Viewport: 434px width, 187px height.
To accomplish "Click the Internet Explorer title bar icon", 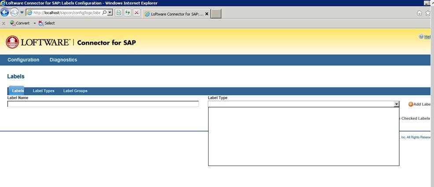I will click(x=3, y=3).
